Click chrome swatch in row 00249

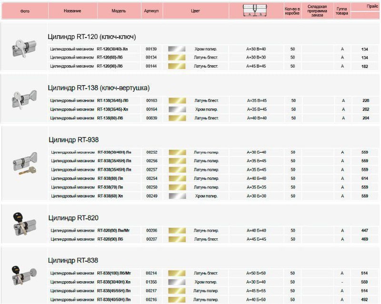[177, 196]
